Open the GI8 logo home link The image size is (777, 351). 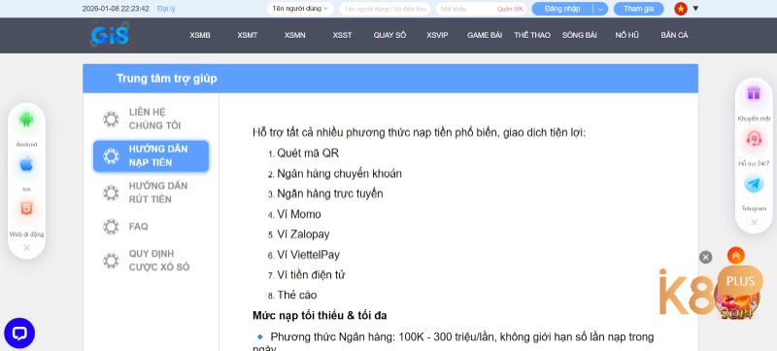110,35
